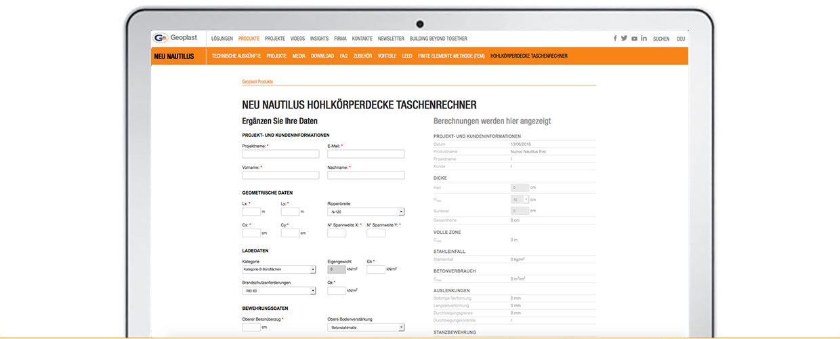The image size is (840, 339).
Task: Open the Twitter icon link
Action: (624, 39)
